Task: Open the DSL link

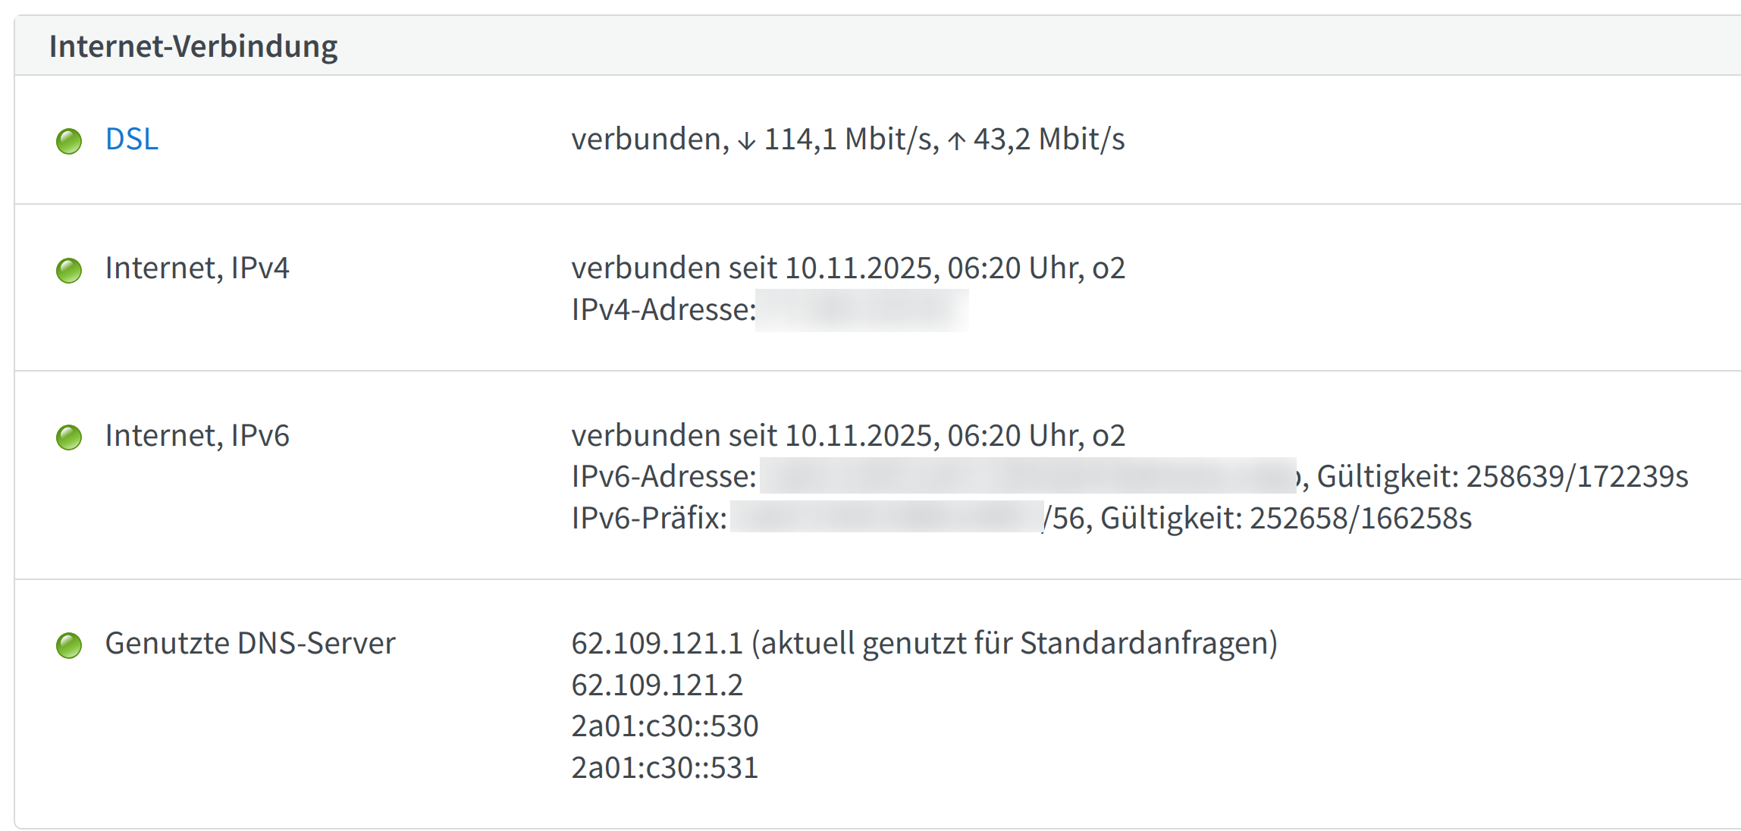Action: coord(132,140)
